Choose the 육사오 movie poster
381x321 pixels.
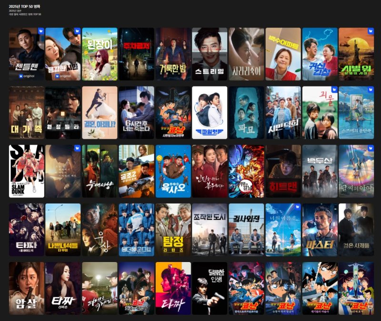[x=173, y=171]
